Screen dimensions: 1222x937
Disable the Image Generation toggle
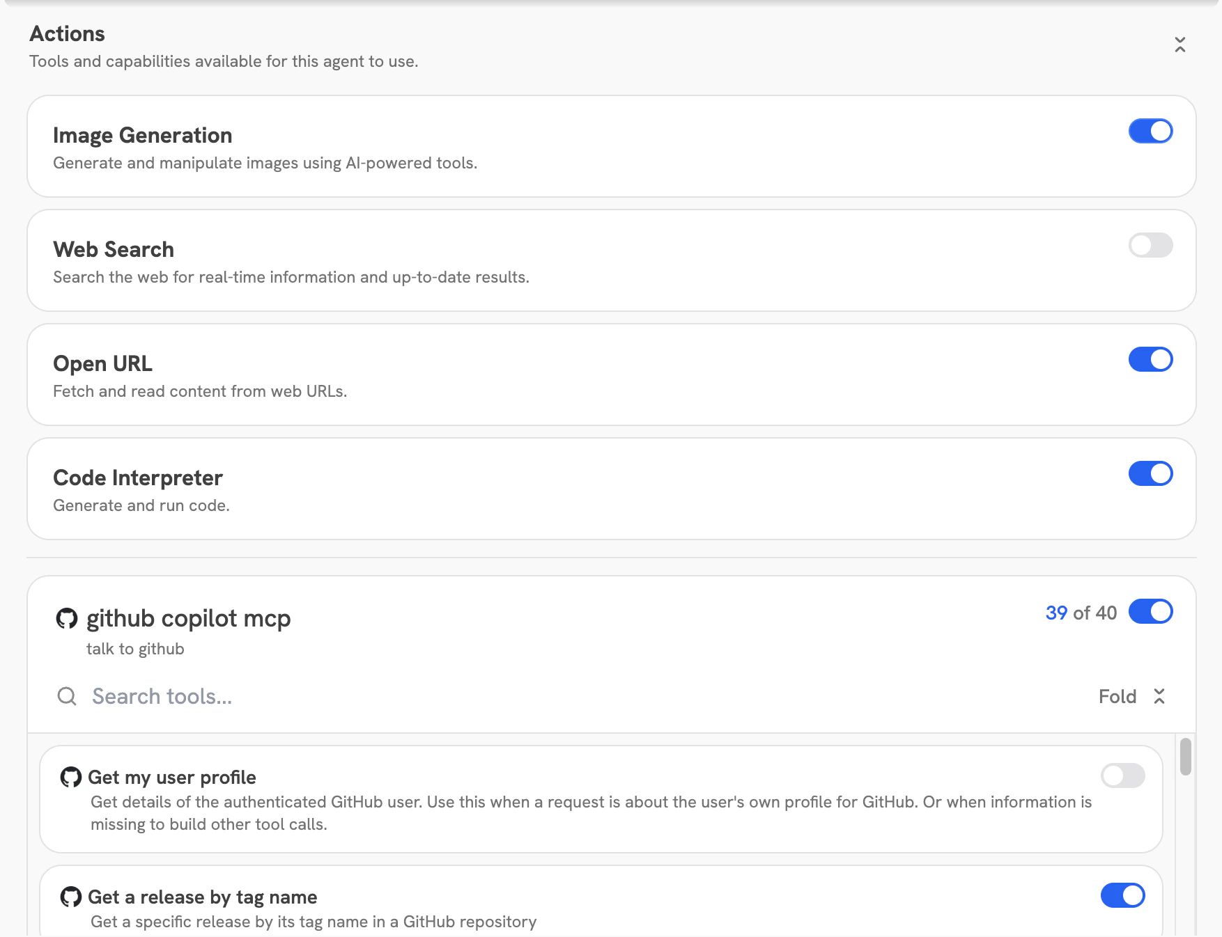tap(1151, 131)
